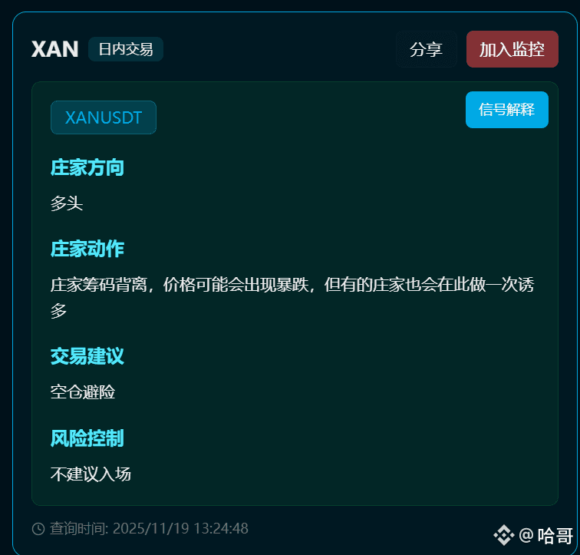
Task: Select the XANUSDT pair tag
Action: (x=104, y=117)
